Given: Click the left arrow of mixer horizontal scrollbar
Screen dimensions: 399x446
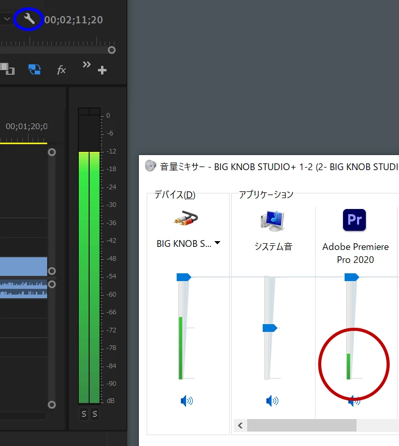Looking at the screenshot, I should point(240,426).
